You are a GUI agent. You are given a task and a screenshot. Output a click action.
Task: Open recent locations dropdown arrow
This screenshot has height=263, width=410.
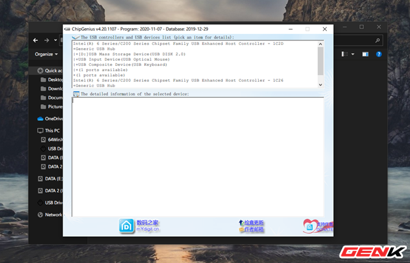click(56, 40)
